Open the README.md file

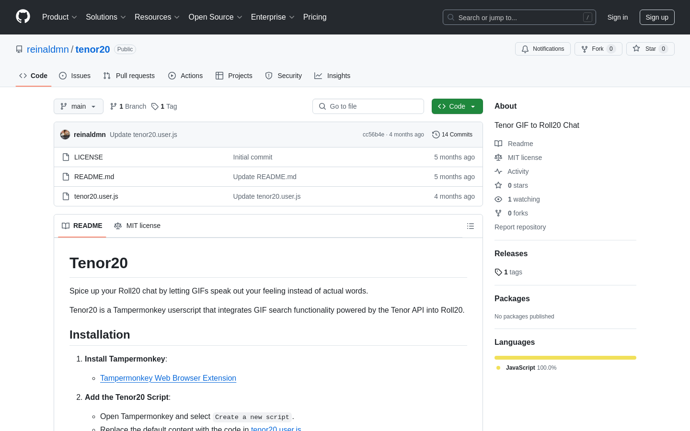click(x=94, y=177)
